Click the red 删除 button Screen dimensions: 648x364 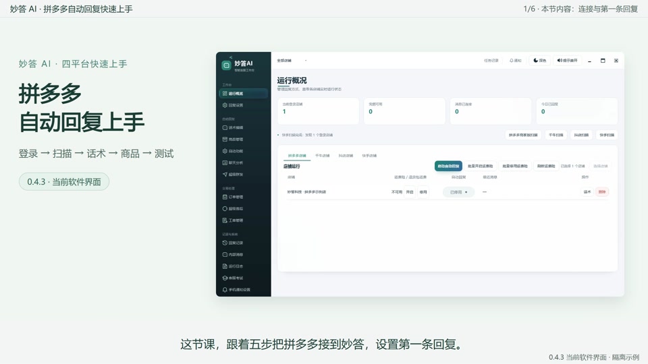click(602, 192)
